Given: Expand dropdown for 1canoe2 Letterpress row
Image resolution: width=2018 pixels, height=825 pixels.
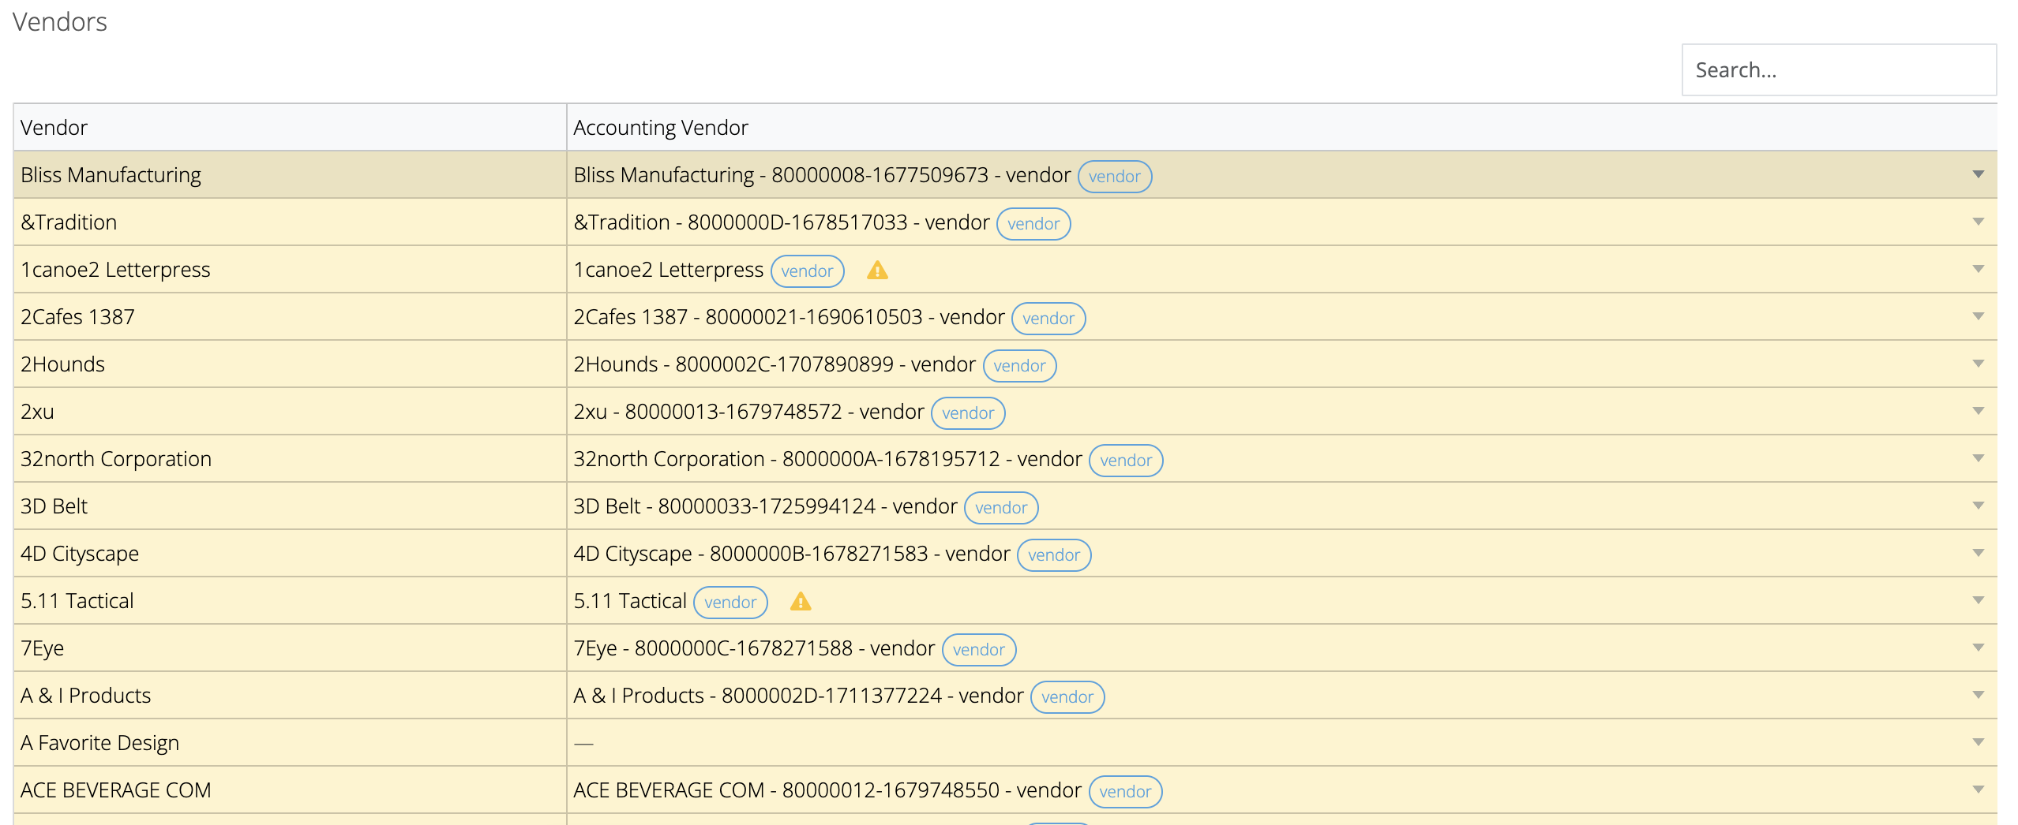Looking at the screenshot, I should [x=1978, y=269].
